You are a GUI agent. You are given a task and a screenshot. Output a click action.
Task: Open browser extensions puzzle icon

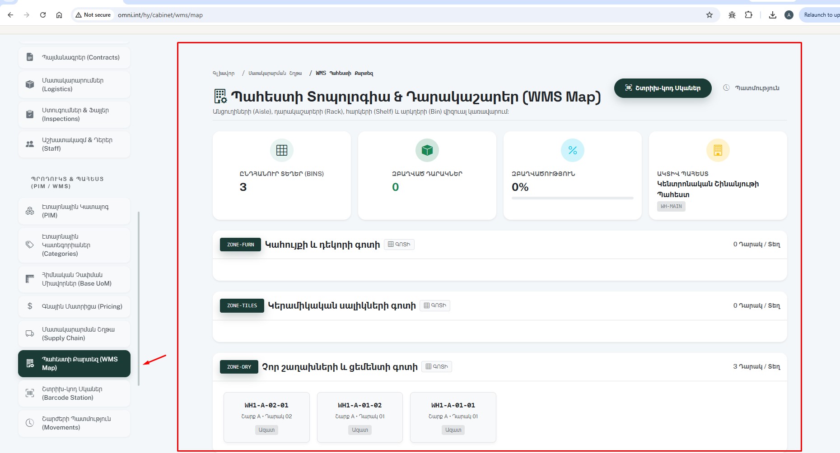click(x=749, y=15)
